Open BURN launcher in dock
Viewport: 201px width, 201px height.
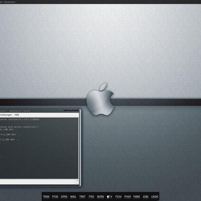click(100, 197)
